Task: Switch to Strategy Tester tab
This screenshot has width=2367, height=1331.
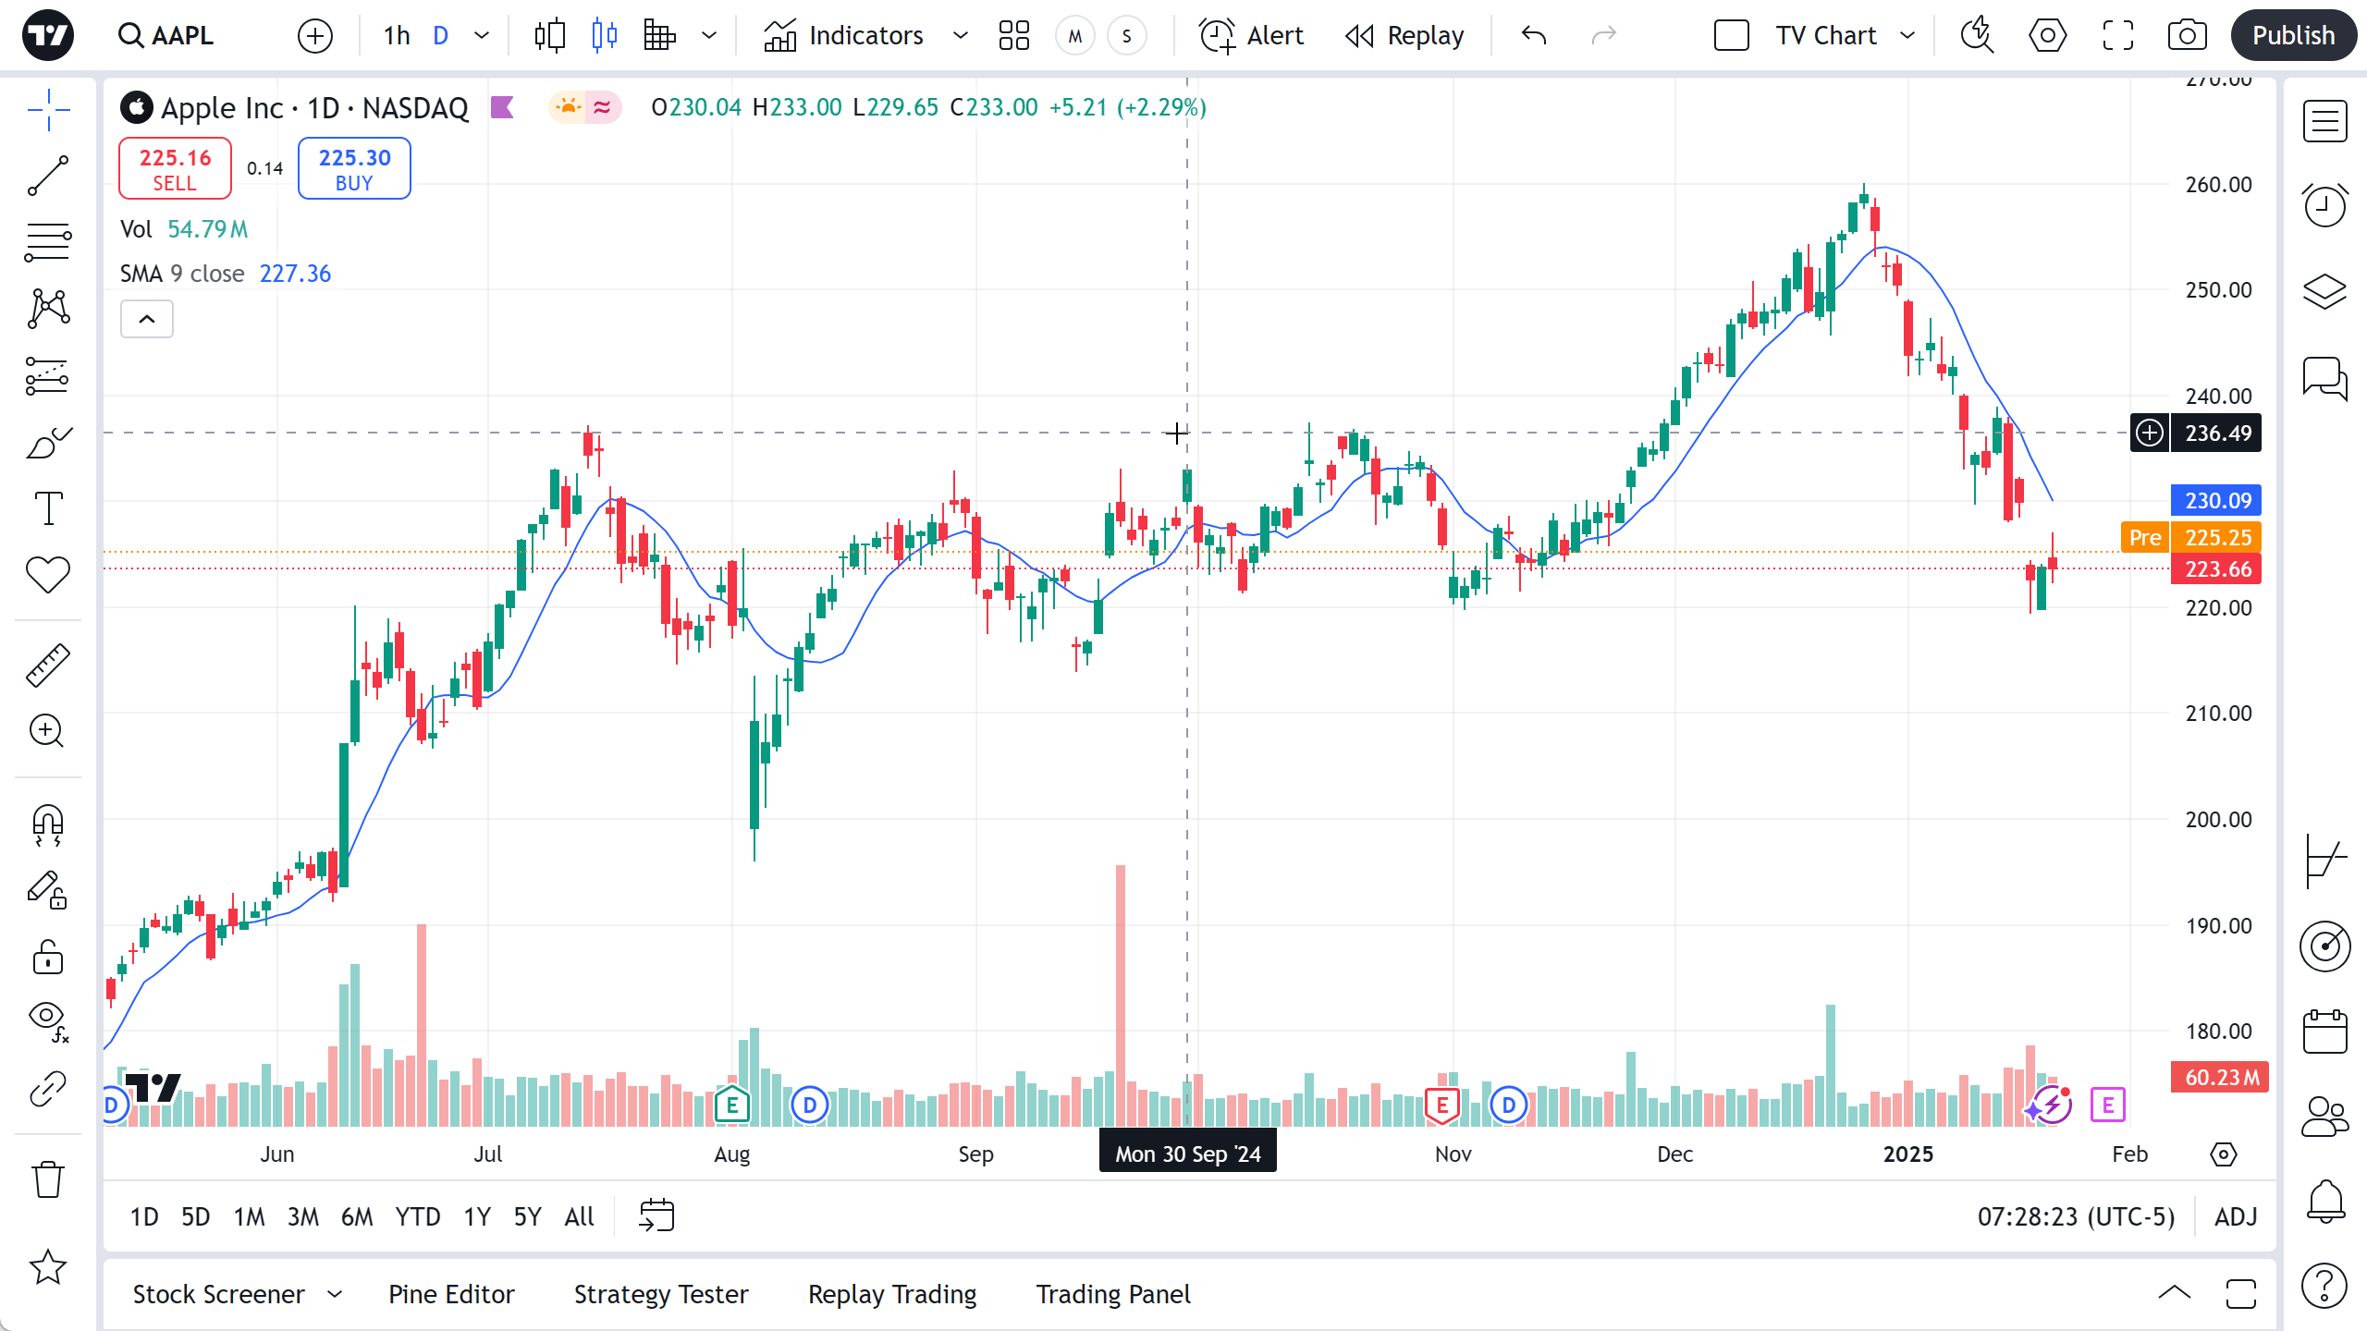Action: [661, 1294]
